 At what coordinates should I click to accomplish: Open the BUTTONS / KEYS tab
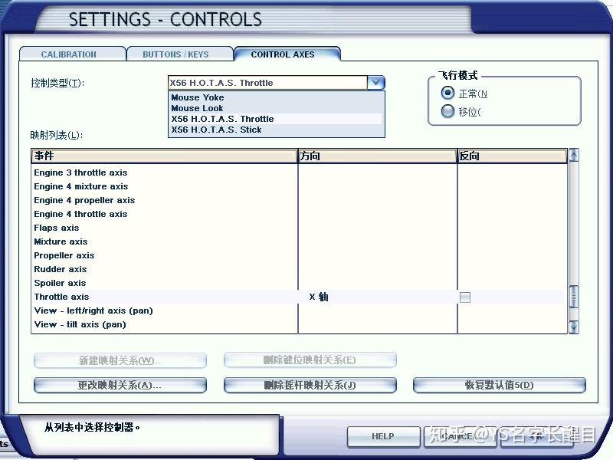(179, 54)
